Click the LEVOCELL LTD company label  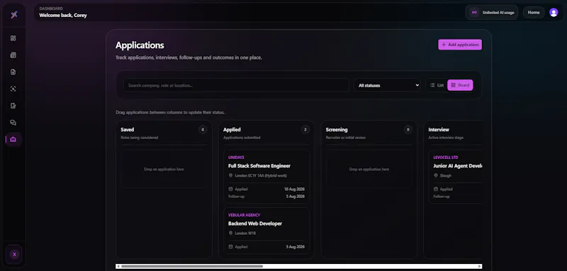click(446, 157)
